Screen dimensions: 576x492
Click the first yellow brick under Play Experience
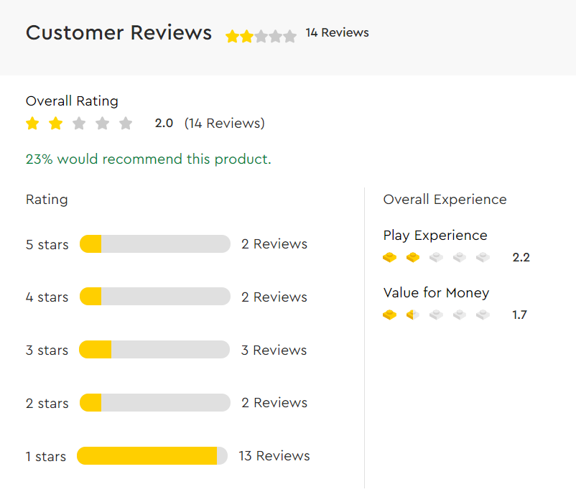coord(390,257)
